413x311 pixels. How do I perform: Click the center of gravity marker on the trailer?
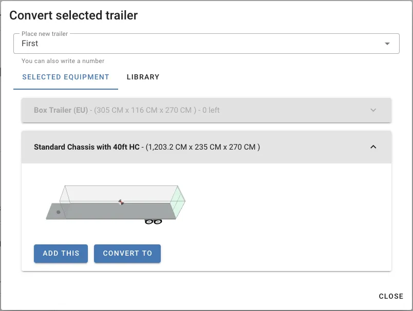pos(121,202)
